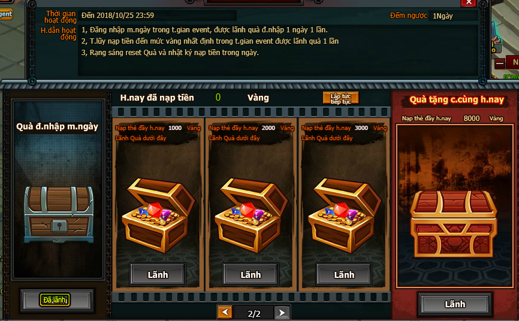Claim the final gift with Lãnh button

(x=455, y=304)
